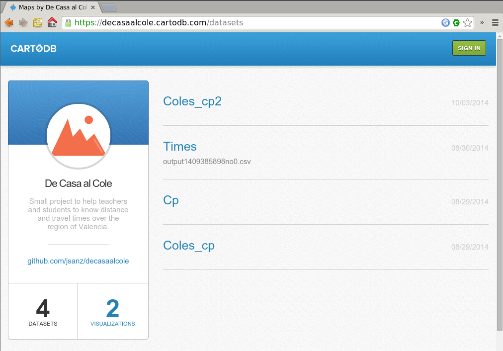Click the scrollbar up arrow
Image resolution: width=503 pixels, height=351 pixels.
500,36
